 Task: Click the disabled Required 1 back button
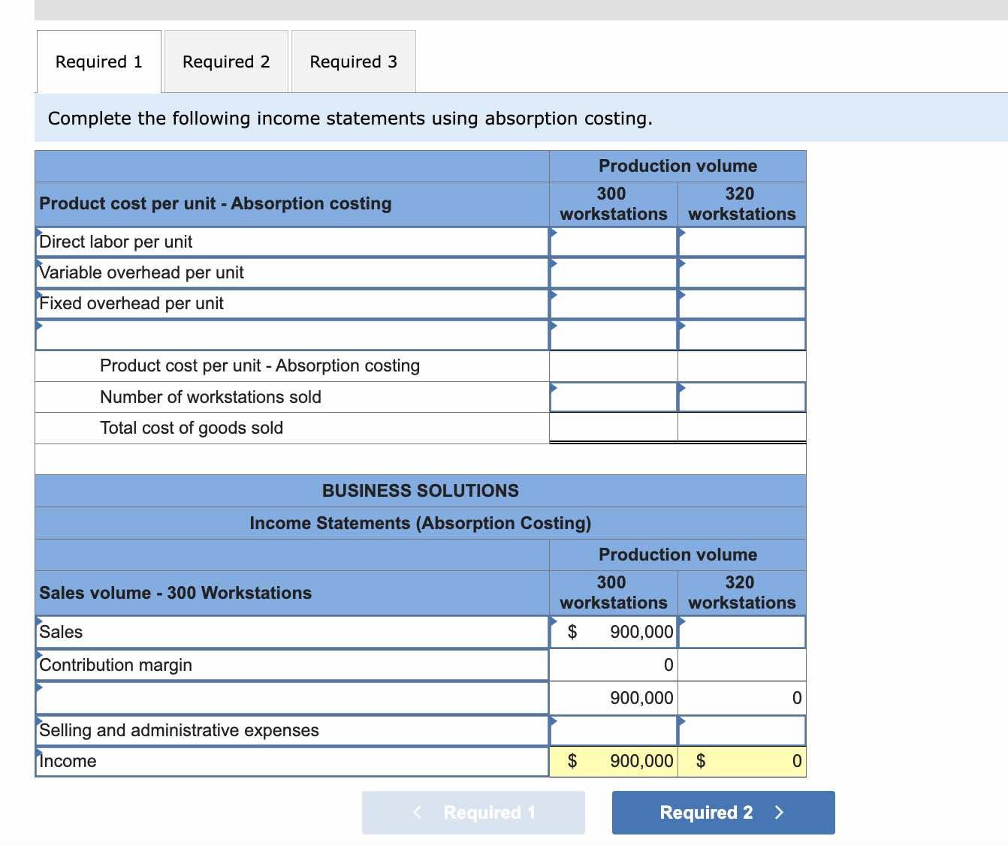[x=473, y=813]
